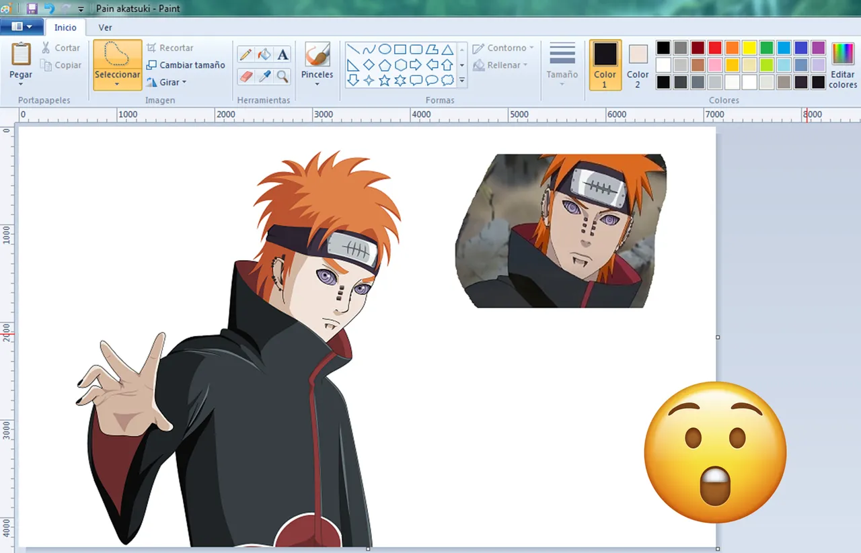Select the Color picker eyedropper tool

264,76
